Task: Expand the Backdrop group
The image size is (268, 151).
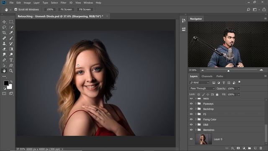Action: 196,109
